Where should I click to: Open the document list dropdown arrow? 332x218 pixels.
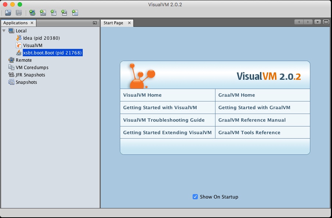(318, 22)
